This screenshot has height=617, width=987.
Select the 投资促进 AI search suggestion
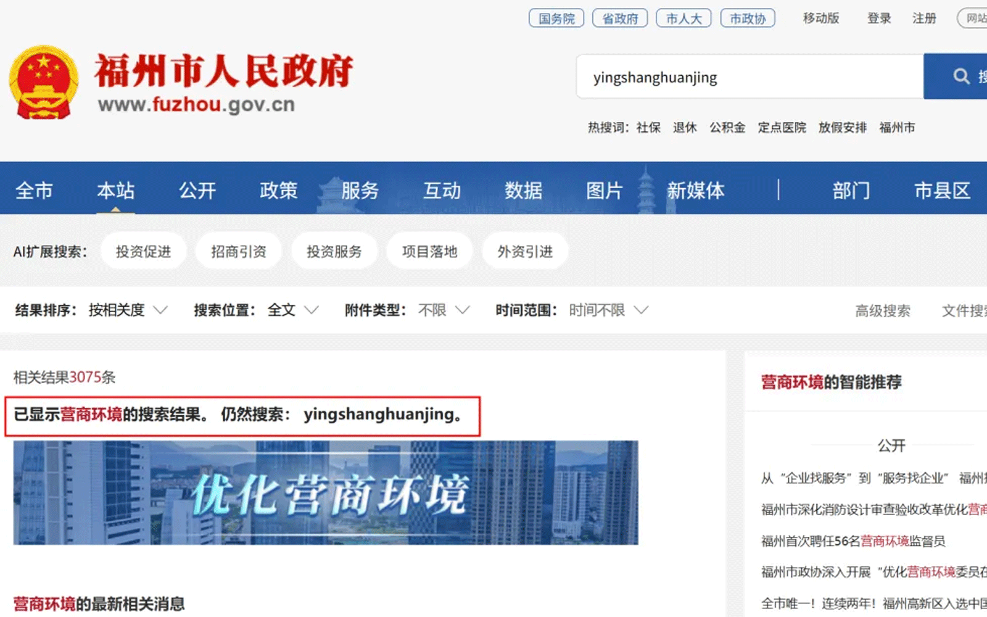click(x=143, y=251)
